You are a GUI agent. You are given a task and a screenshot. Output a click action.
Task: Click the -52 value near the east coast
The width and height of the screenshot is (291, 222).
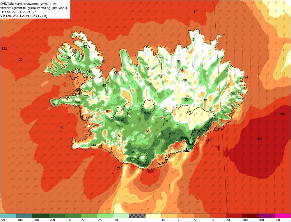point(232,93)
